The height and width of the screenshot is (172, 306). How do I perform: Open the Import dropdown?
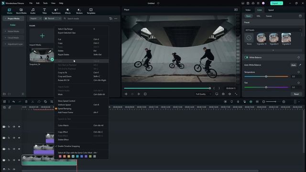pyautogui.click(x=35, y=19)
